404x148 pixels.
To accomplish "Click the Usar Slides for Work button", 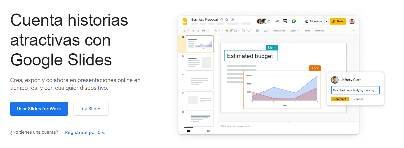I will click(39, 109).
